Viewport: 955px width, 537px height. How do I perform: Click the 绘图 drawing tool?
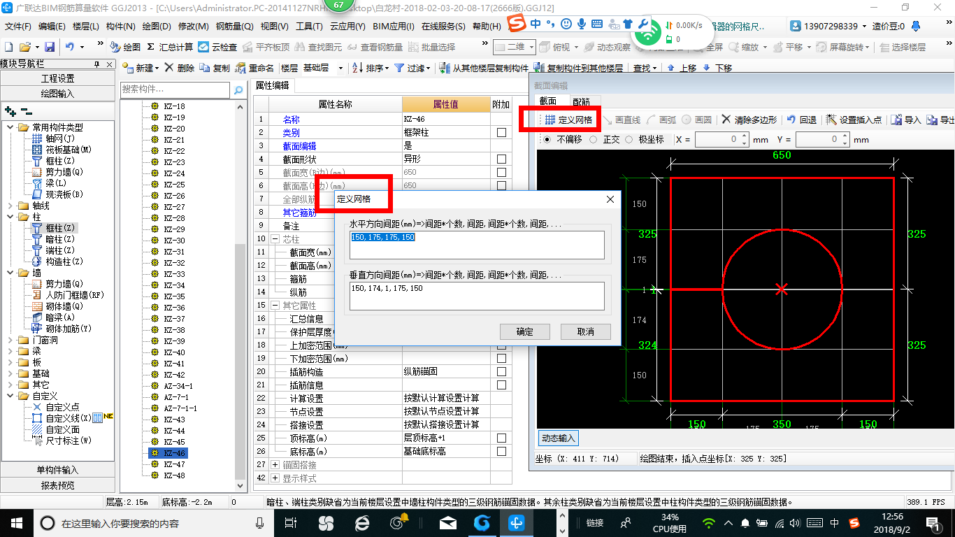125,47
